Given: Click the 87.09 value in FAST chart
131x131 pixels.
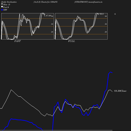Looking at the screenshot, I should tap(48, 16).
